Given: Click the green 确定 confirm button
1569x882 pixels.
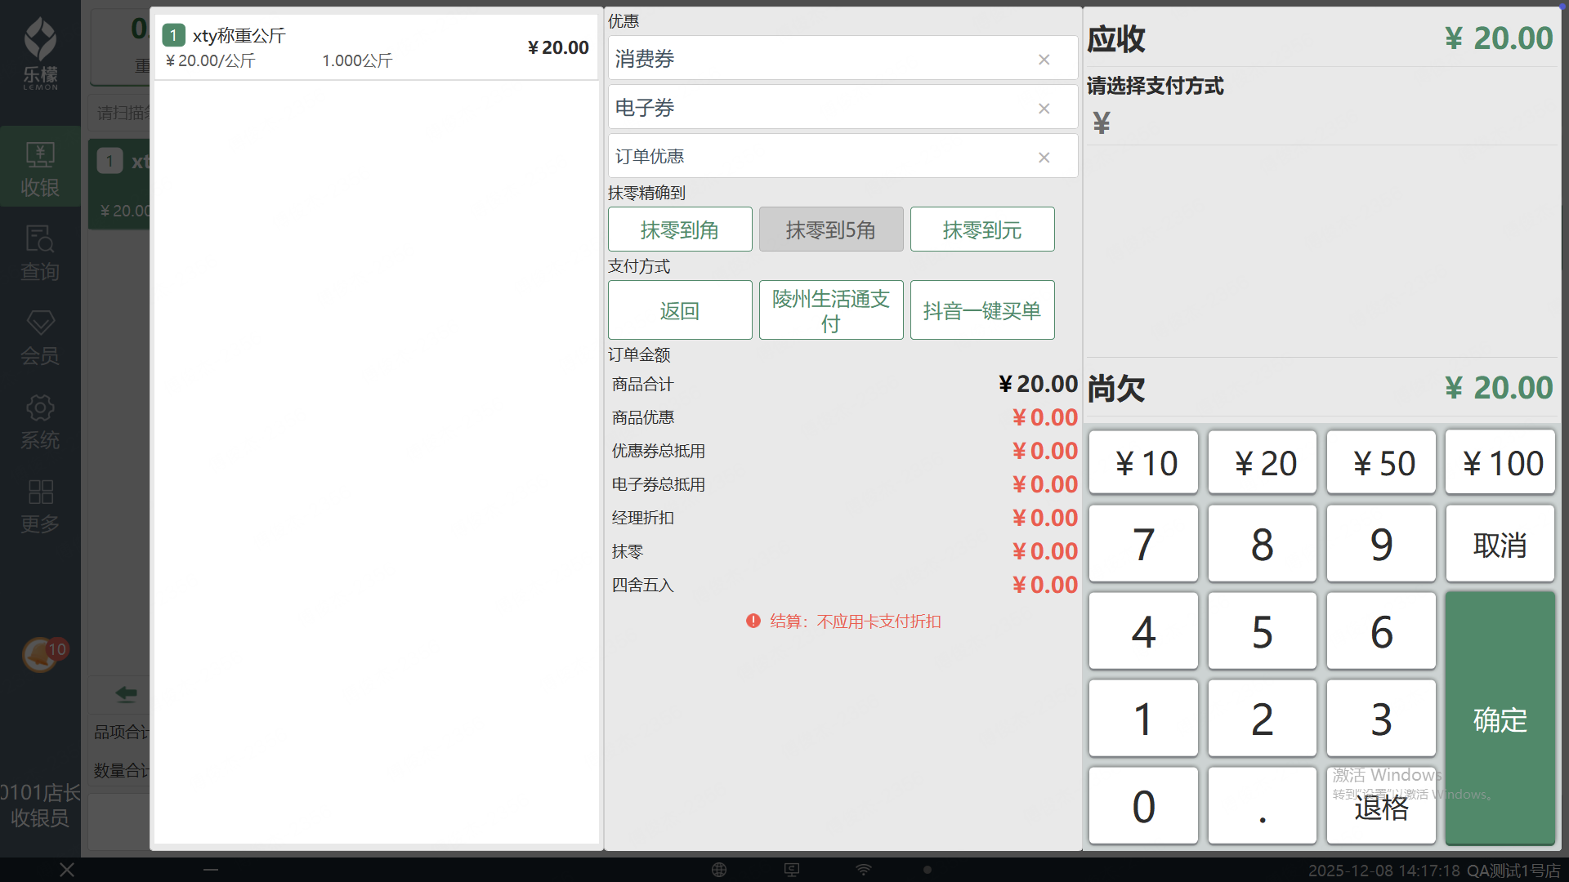Looking at the screenshot, I should click(1500, 719).
